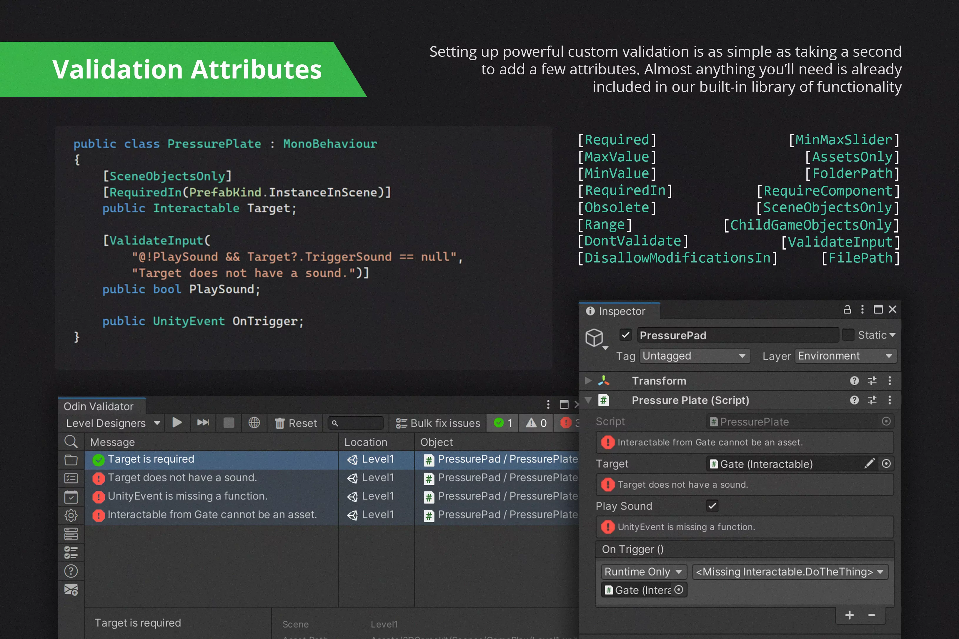Open Transform component help icon
The height and width of the screenshot is (639, 959).
(x=854, y=380)
